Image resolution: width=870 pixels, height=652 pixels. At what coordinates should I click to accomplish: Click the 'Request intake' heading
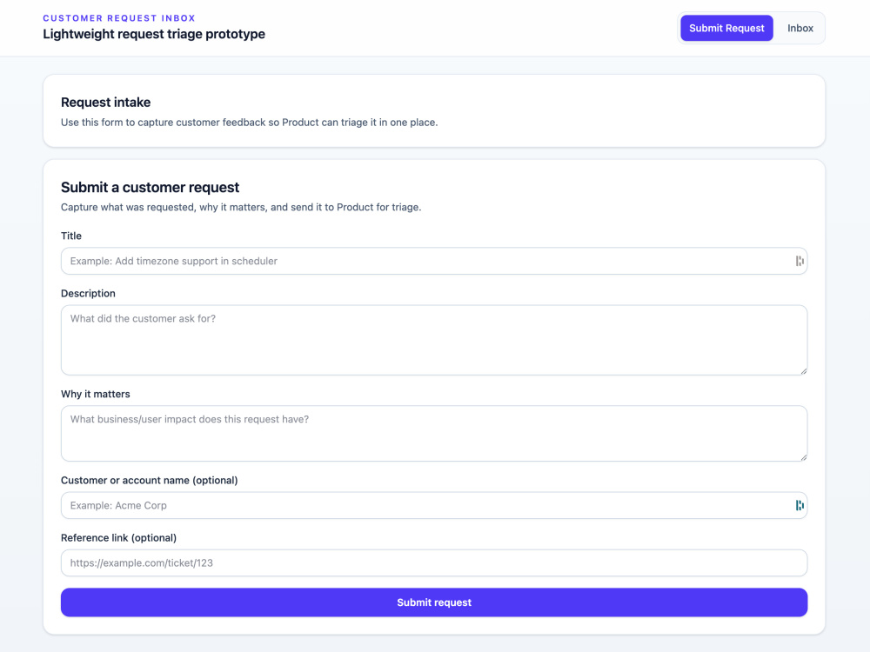coord(105,102)
